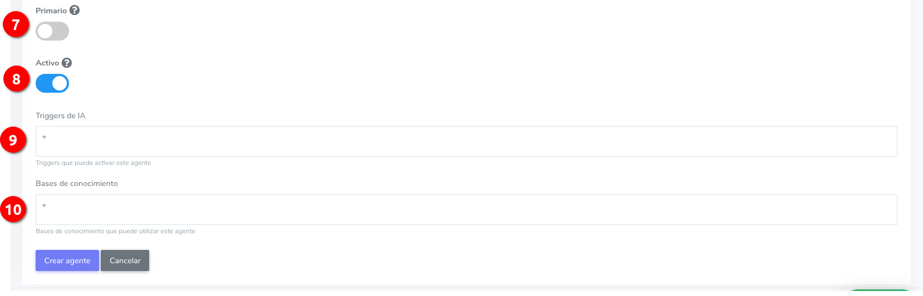923x296 pixels.
Task: Open the help icon beside Primario
Action: pos(75,10)
